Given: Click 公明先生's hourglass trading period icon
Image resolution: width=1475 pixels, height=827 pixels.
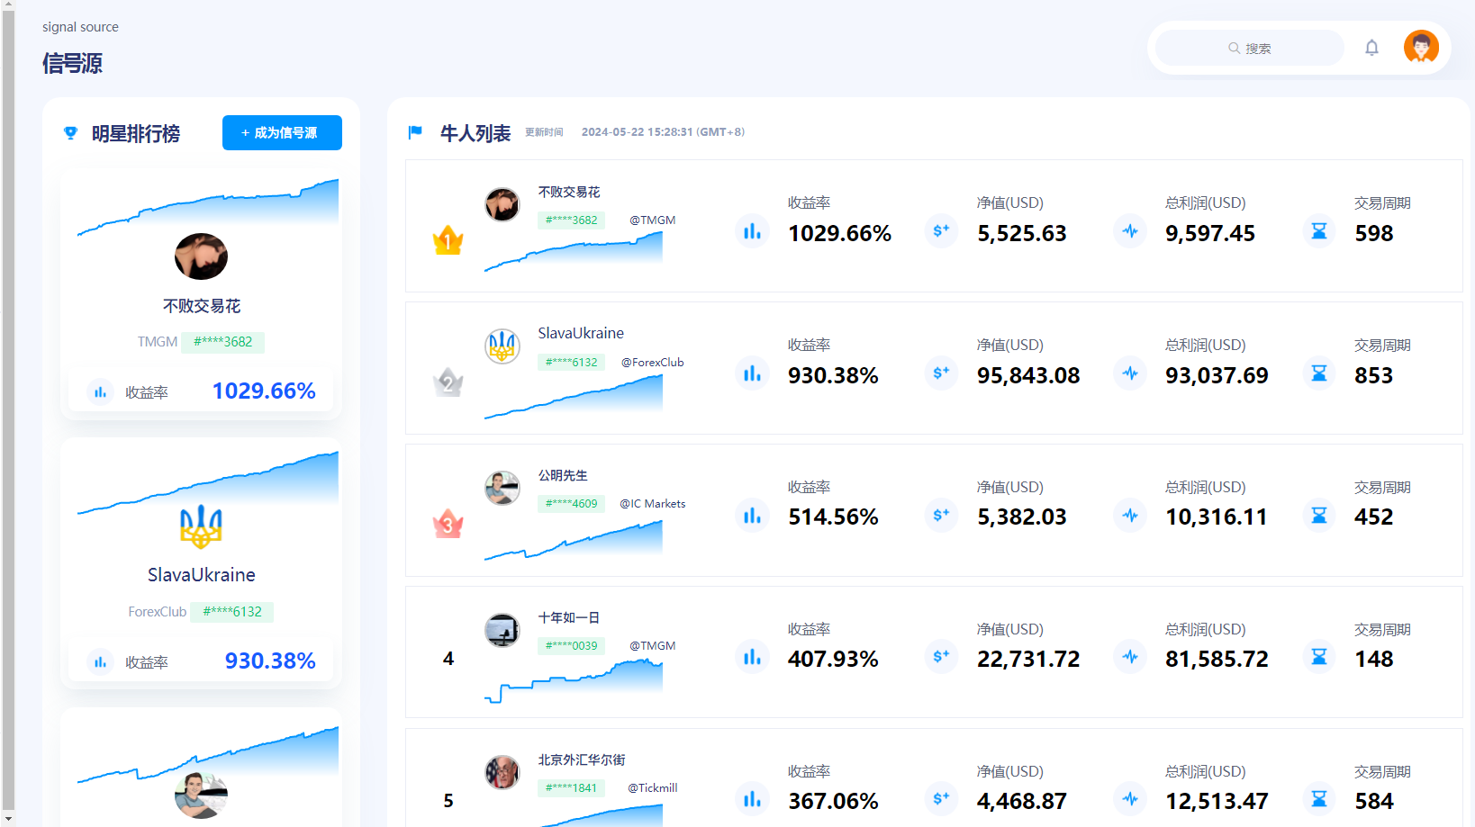Looking at the screenshot, I should tap(1319, 515).
